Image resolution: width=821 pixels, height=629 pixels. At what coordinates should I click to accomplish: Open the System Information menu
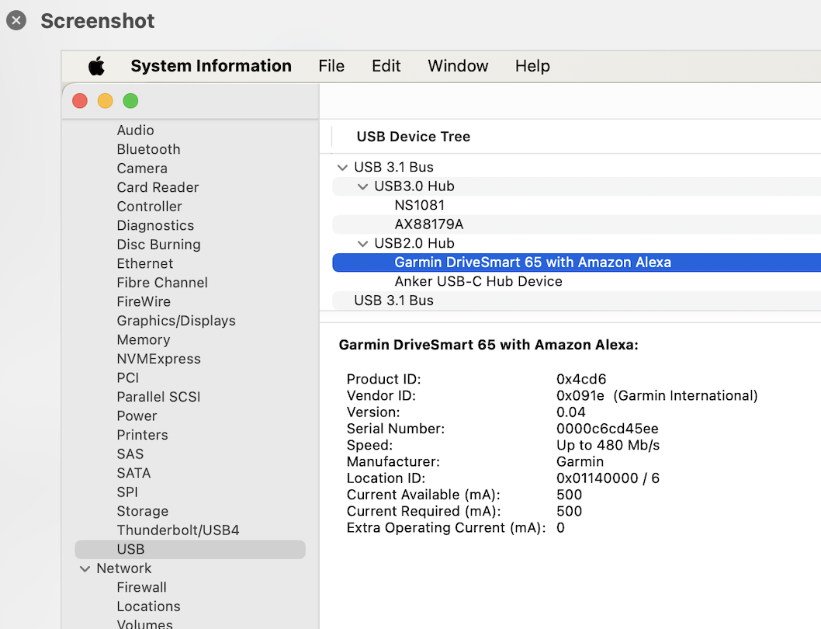(211, 66)
